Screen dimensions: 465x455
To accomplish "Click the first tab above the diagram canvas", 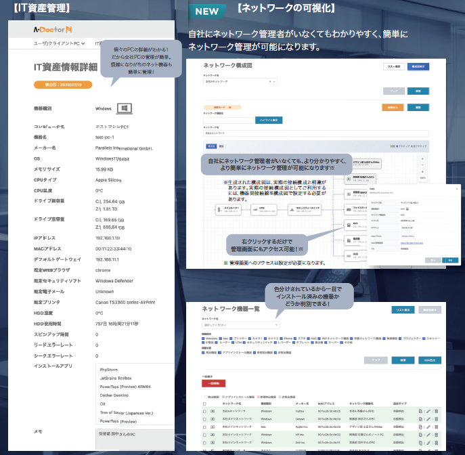I will point(210,146).
